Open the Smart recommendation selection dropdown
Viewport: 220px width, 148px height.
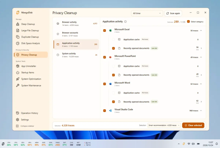164,125
